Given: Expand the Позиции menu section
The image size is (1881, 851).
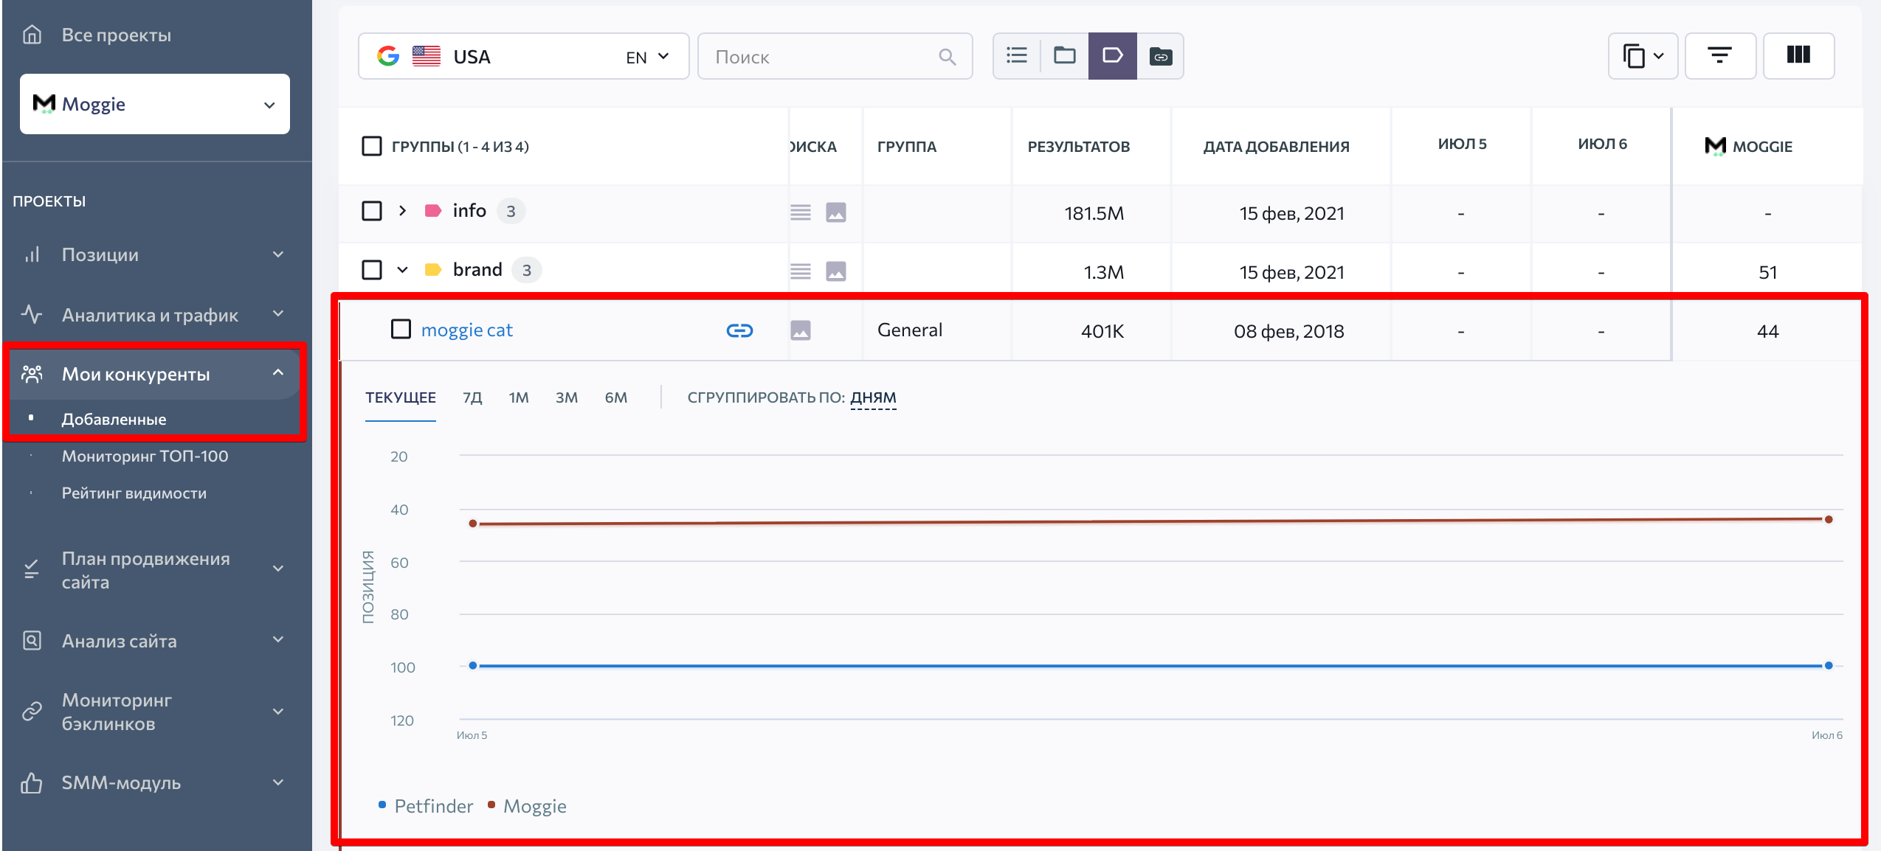Looking at the screenshot, I should pos(278,254).
